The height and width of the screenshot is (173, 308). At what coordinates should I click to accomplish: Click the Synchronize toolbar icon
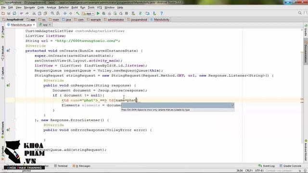pyautogui.click(x=14, y=13)
